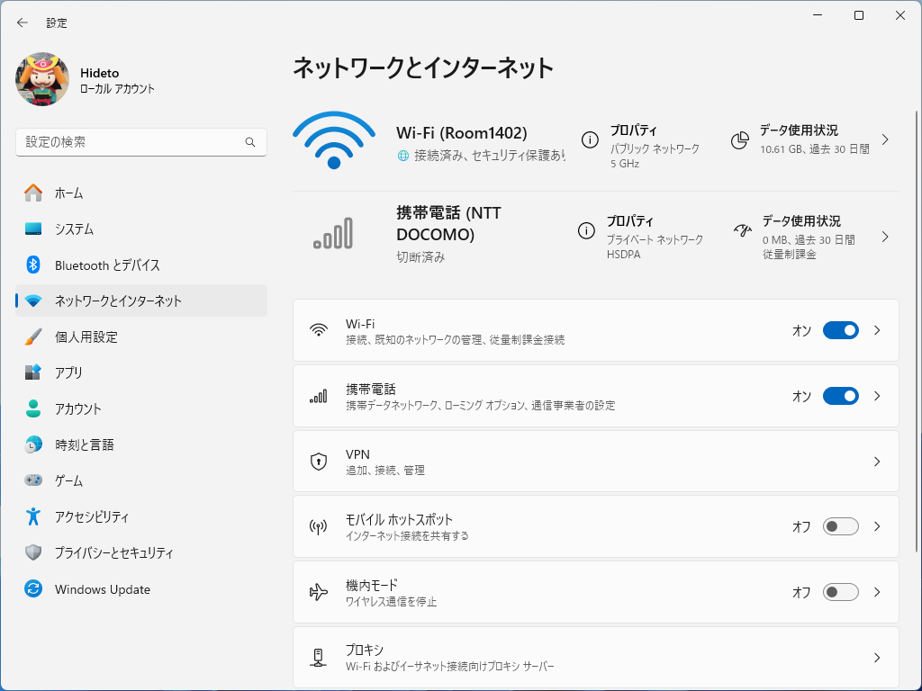Click the VPN shield icon
Screen dimensions: 922x691
pyautogui.click(x=317, y=462)
